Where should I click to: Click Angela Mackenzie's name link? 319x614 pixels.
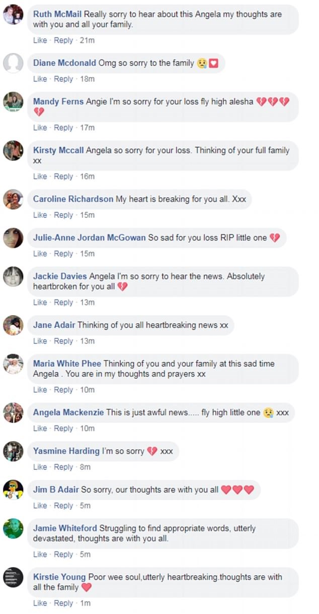tap(68, 412)
